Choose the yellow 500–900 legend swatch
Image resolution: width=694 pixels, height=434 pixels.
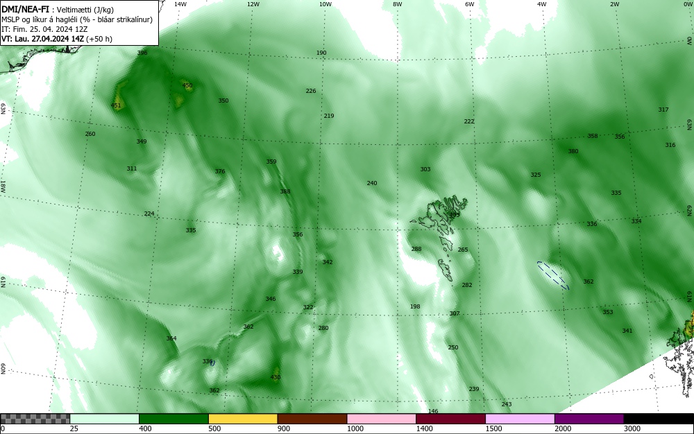pyautogui.click(x=243, y=419)
